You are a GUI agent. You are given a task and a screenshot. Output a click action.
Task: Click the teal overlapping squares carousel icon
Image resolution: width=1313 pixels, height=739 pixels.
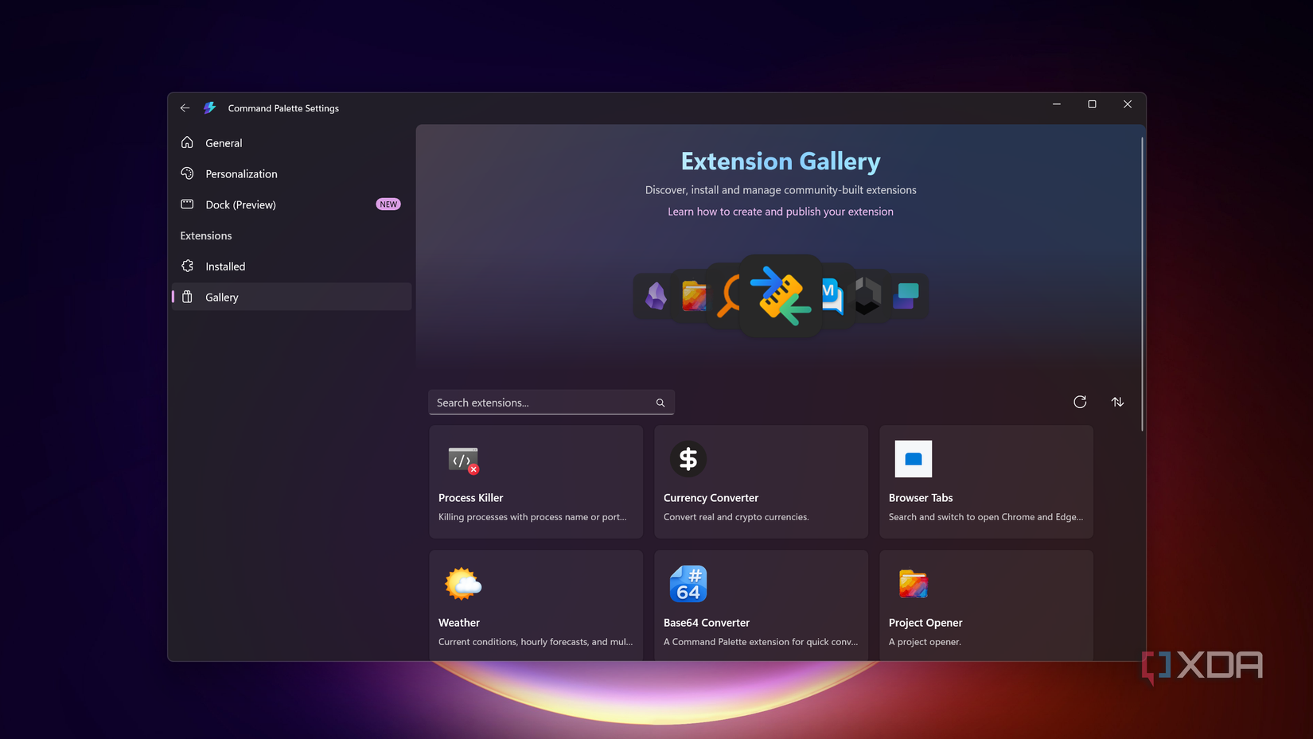[906, 296]
